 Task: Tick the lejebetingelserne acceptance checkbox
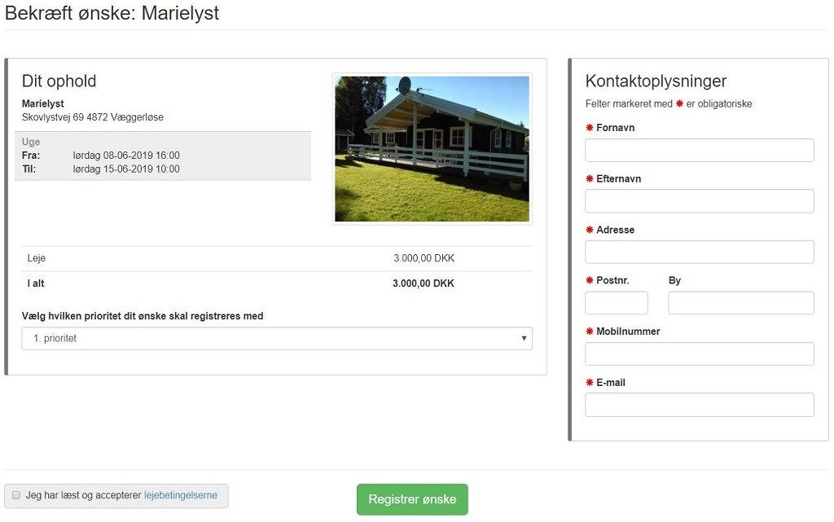point(16,495)
